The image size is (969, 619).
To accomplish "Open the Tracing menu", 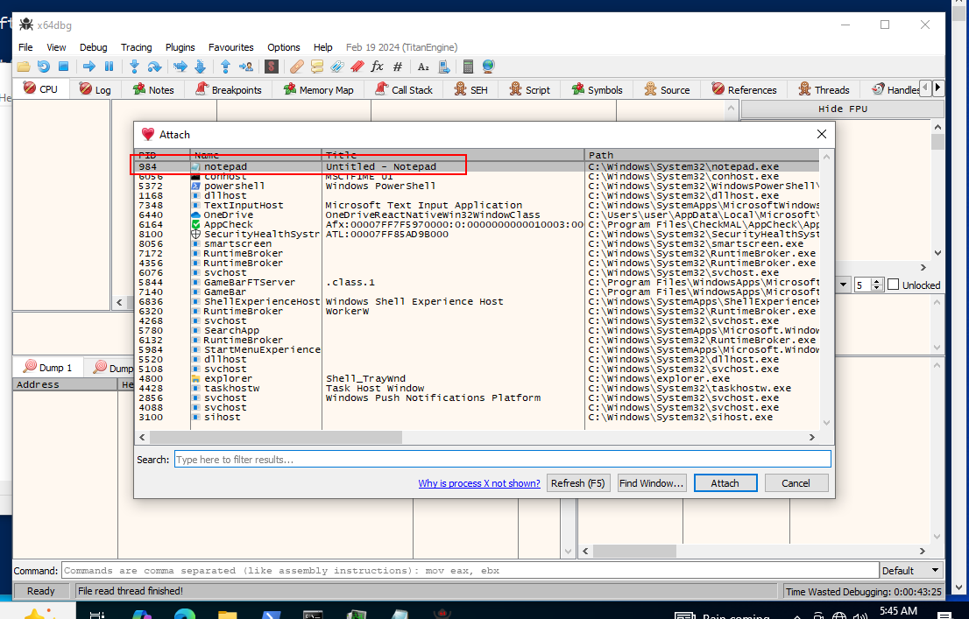I will pos(137,47).
